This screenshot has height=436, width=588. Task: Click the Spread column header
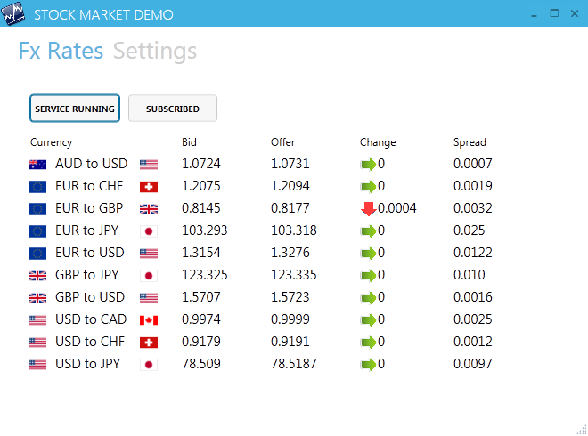click(x=470, y=142)
